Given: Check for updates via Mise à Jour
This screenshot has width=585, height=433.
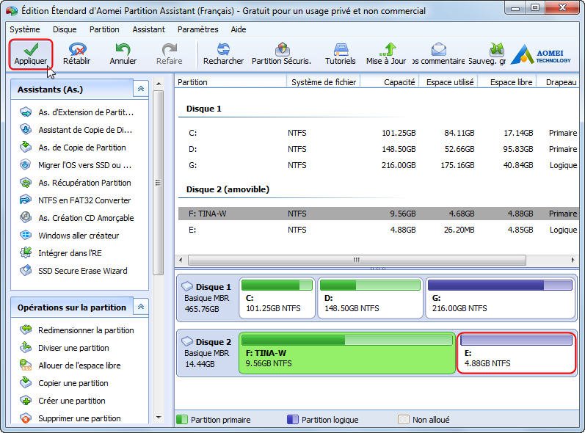Looking at the screenshot, I should click(386, 54).
